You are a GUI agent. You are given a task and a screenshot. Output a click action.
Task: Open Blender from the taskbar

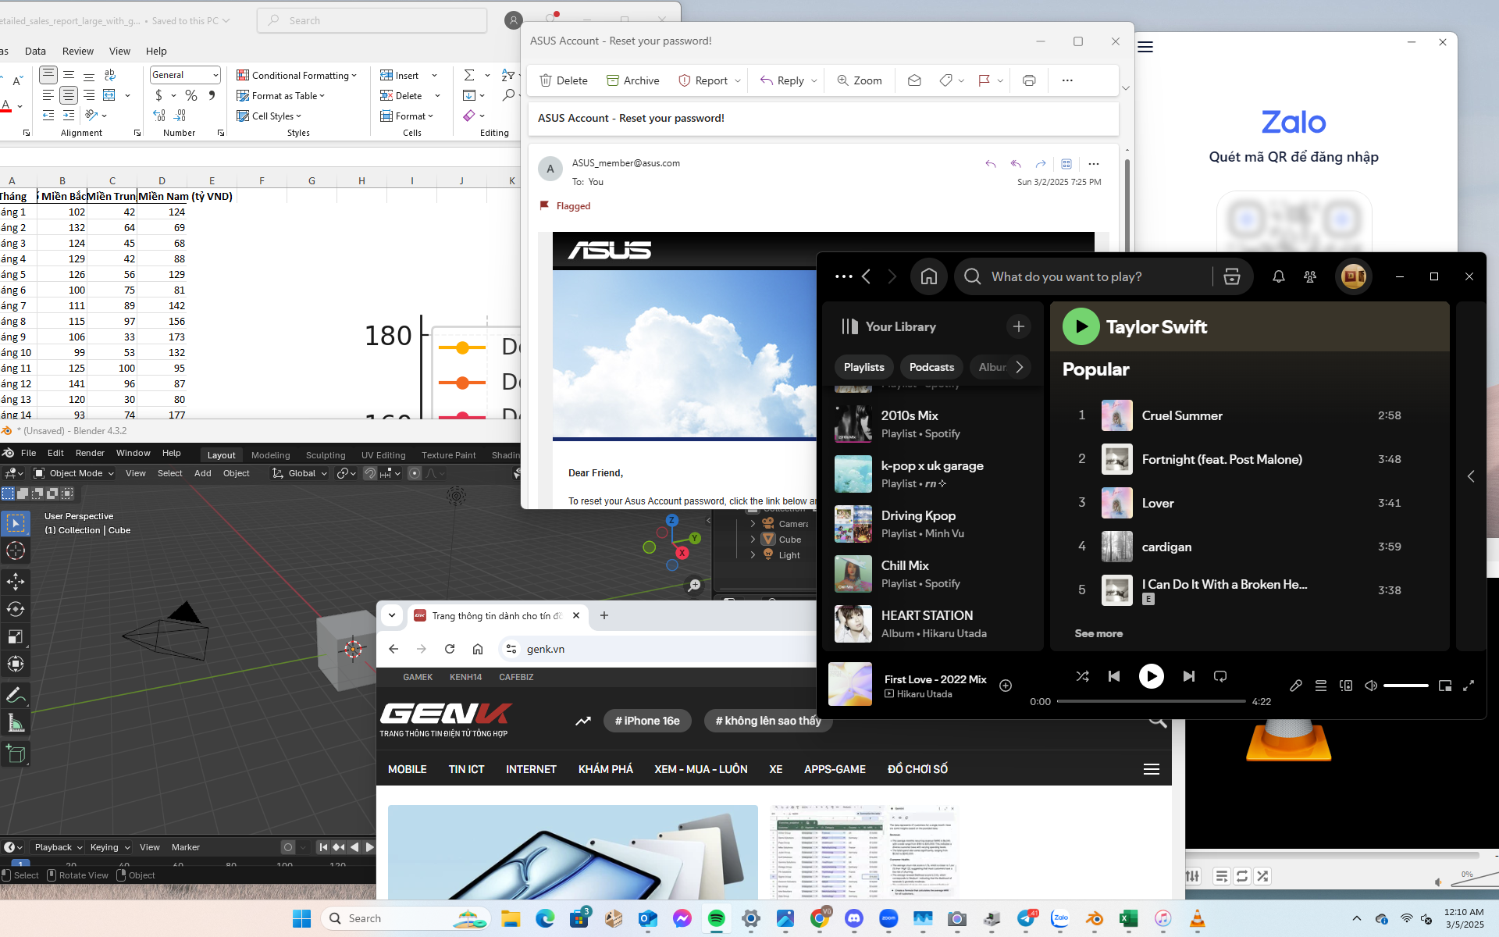[x=1095, y=918]
